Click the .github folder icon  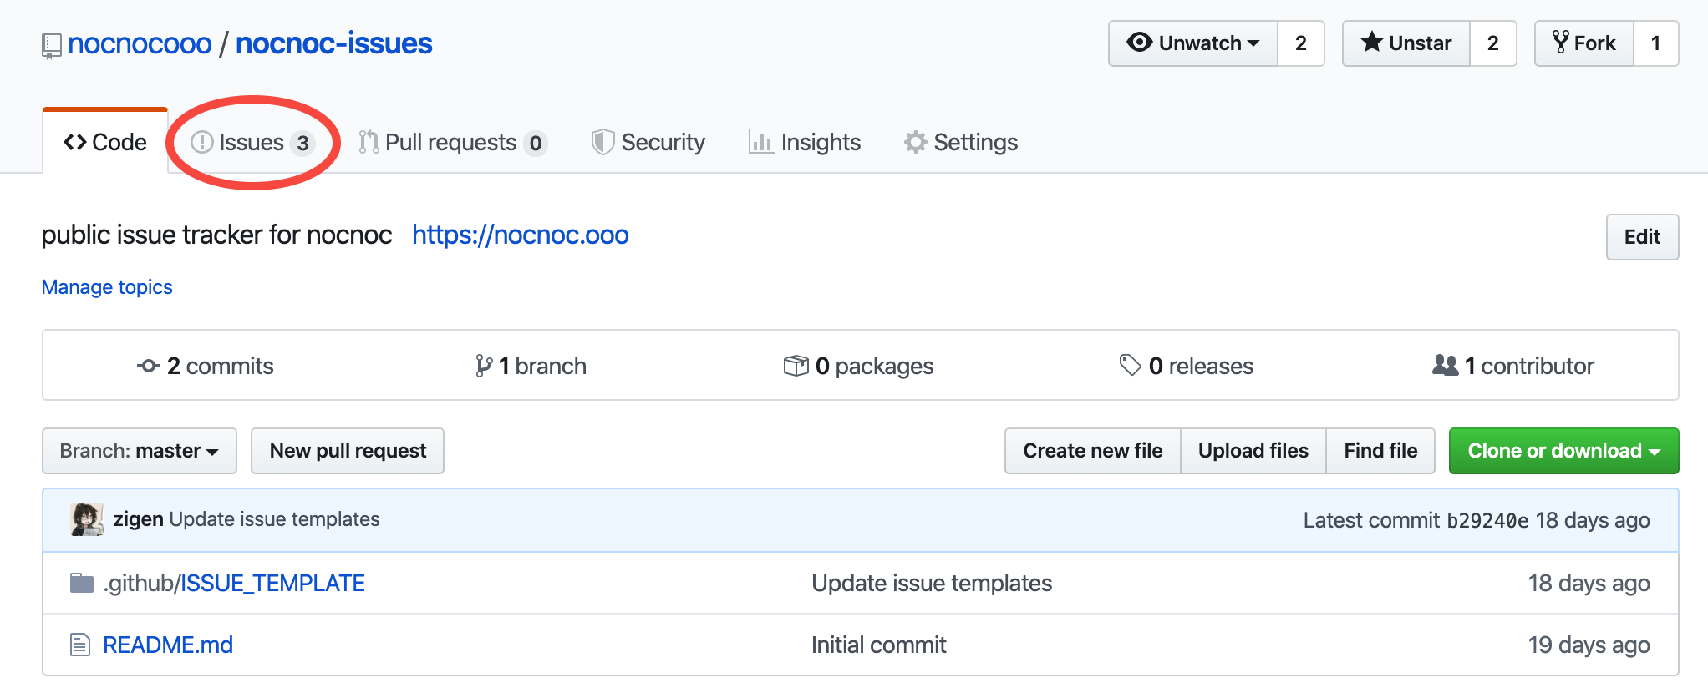pyautogui.click(x=81, y=583)
